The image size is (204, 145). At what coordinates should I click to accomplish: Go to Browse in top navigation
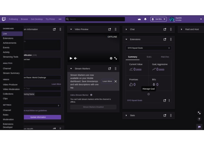tap(24, 19)
